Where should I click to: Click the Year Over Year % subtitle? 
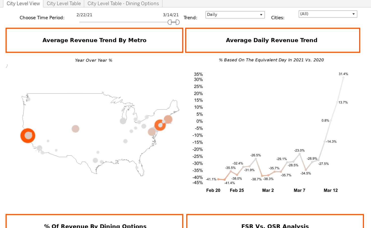click(94, 60)
